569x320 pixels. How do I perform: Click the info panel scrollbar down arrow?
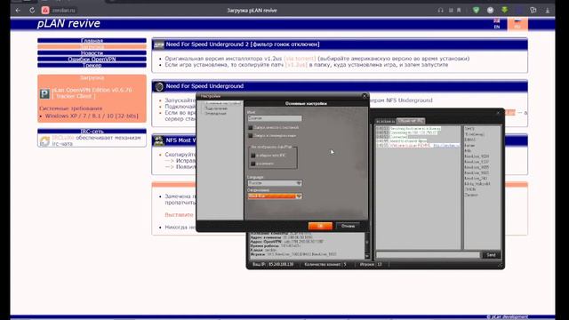[367, 256]
